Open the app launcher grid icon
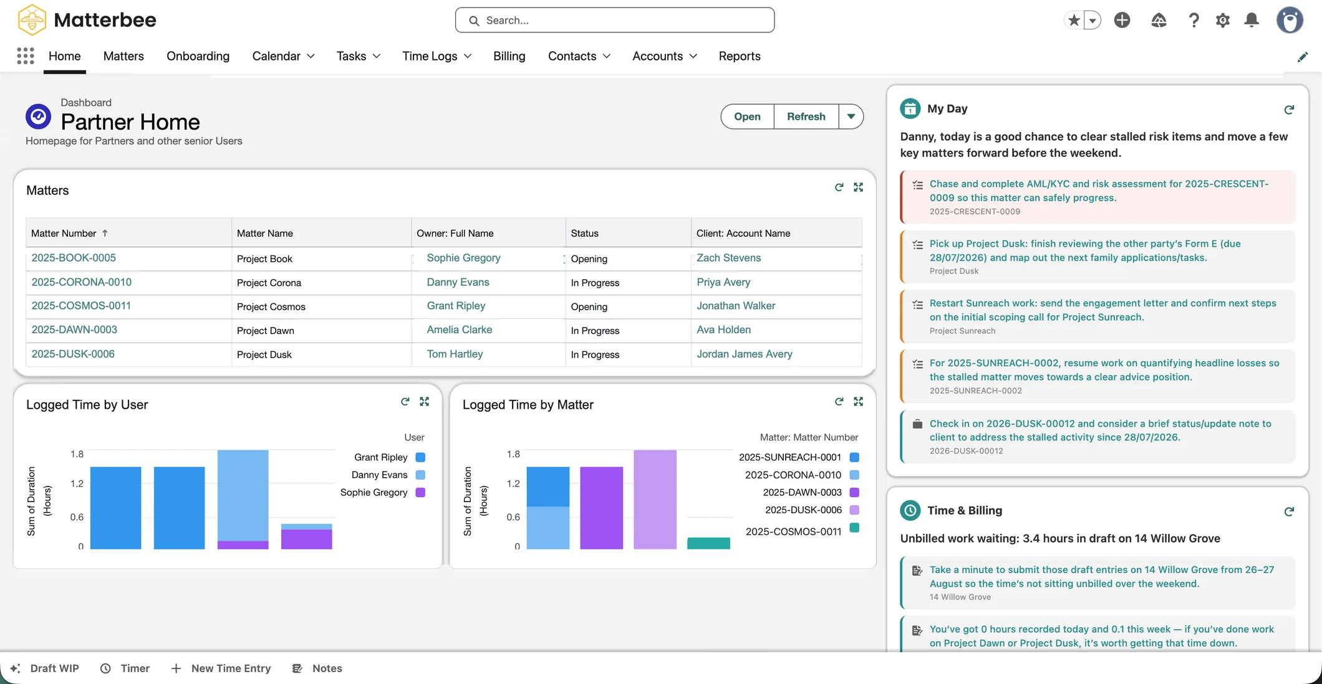The width and height of the screenshot is (1322, 684). pos(26,56)
